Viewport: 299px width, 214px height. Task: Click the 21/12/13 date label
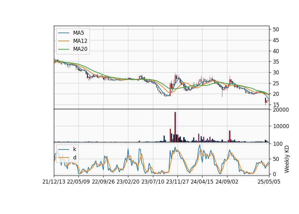54,182
